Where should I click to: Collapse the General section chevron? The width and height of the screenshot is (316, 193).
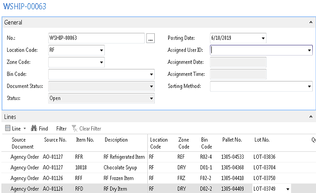311,22
